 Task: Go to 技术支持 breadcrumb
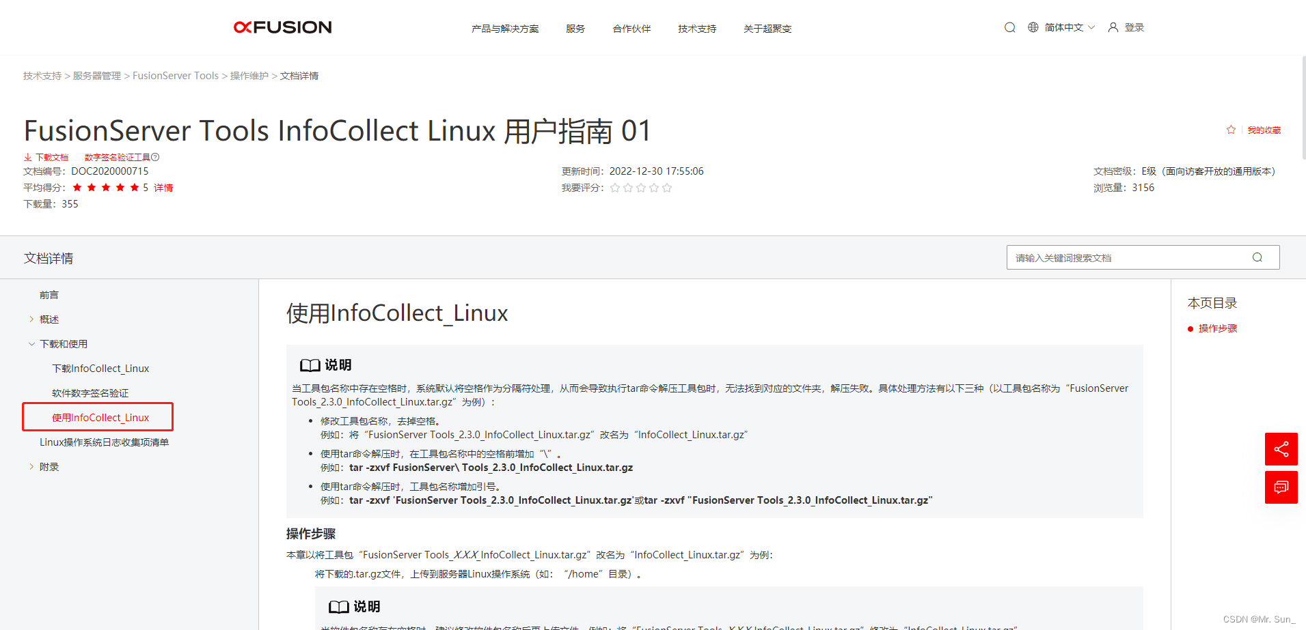click(42, 76)
